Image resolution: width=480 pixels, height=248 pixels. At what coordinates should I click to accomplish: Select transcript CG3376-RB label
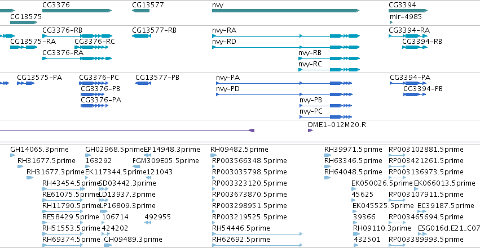point(62,30)
